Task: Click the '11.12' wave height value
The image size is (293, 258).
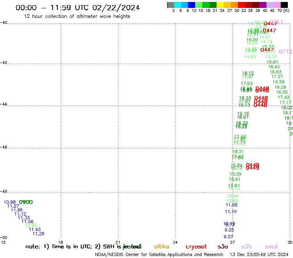Action: (x=20, y=214)
